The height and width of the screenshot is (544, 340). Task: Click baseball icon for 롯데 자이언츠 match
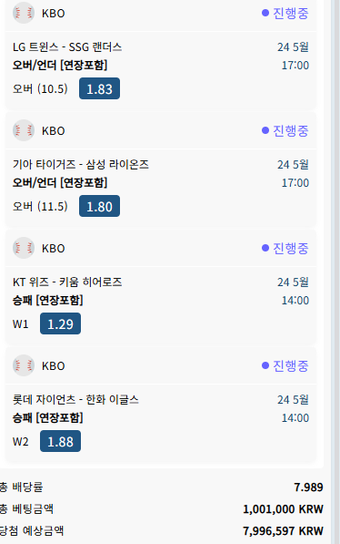pyautogui.click(x=24, y=365)
